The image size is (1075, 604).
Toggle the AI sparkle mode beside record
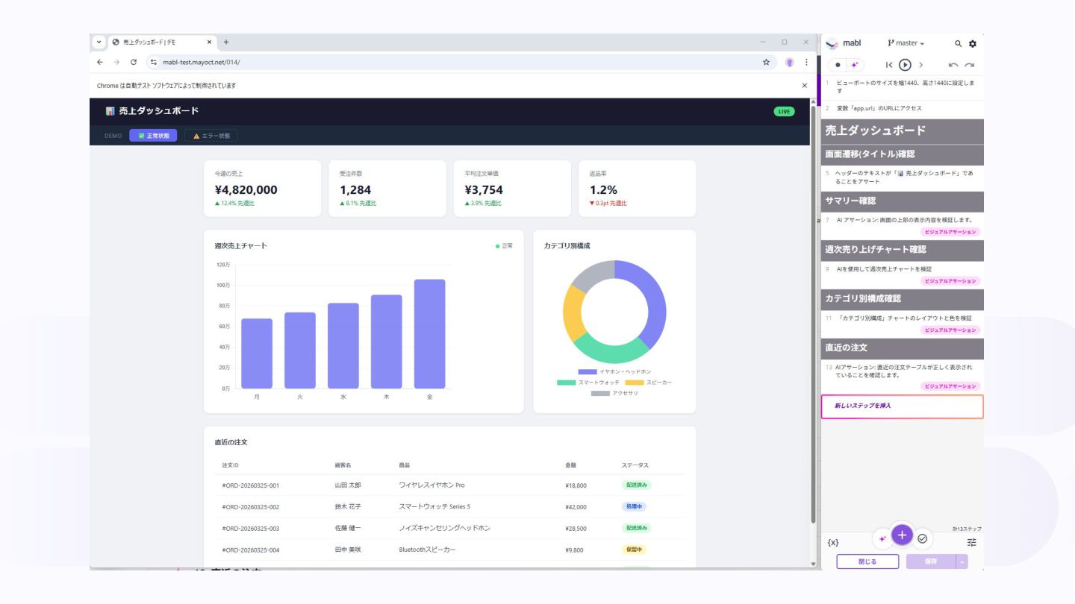click(855, 66)
